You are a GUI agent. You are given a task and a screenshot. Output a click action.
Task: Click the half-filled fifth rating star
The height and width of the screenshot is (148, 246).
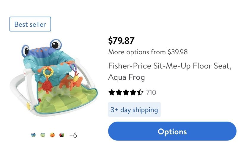pyautogui.click(x=140, y=93)
